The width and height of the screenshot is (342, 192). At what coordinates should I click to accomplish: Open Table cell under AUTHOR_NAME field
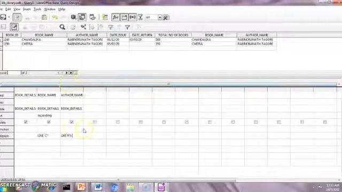tap(72, 108)
